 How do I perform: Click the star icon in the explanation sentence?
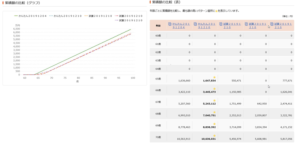(x=216, y=11)
